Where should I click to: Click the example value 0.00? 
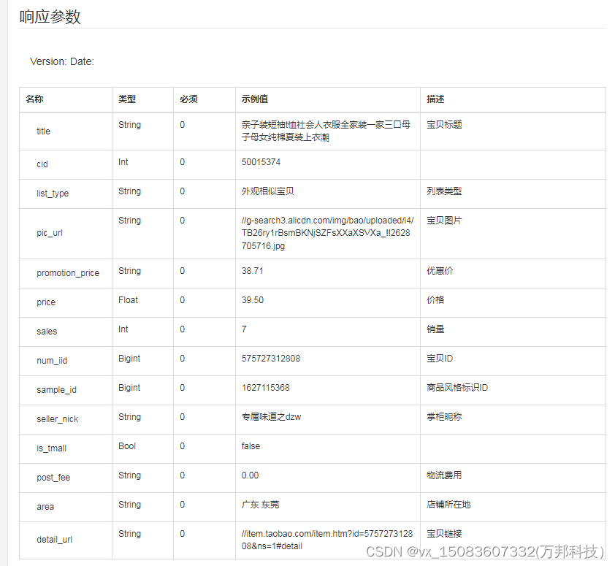click(x=250, y=475)
